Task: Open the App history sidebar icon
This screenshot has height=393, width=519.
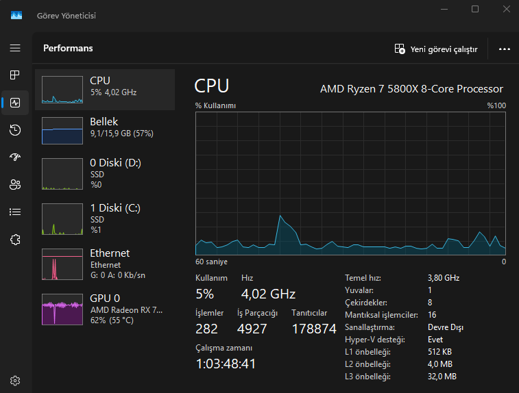Action: (x=15, y=130)
